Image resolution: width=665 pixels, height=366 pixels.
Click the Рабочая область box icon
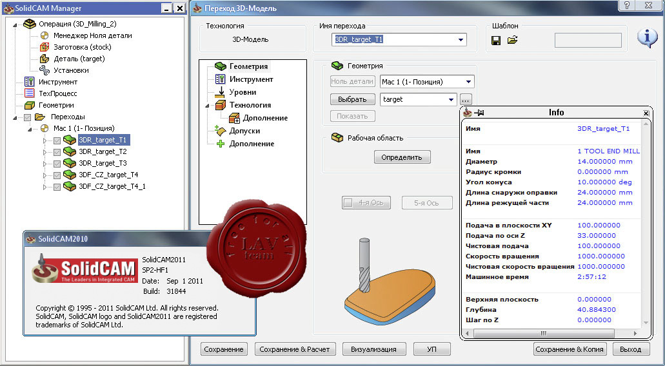(x=337, y=138)
